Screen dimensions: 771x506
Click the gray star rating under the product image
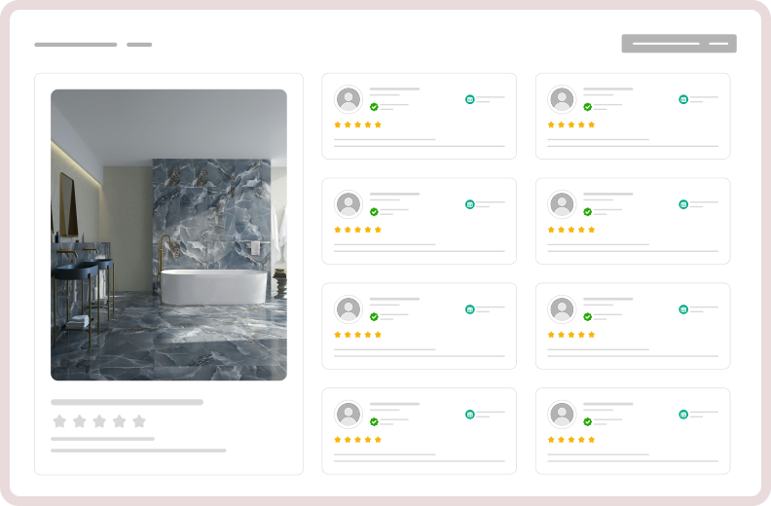[99, 421]
